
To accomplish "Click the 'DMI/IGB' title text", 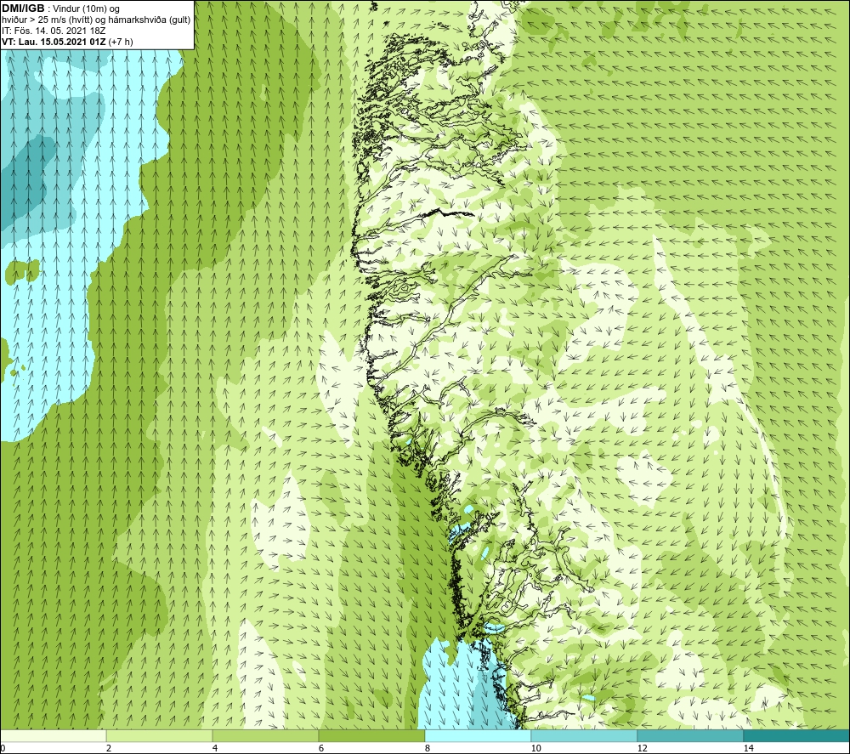I will pos(23,9).
